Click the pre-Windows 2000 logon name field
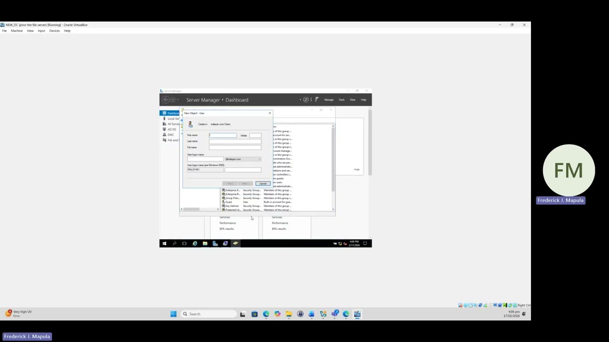Screen dimensions: 609x342 (243, 170)
